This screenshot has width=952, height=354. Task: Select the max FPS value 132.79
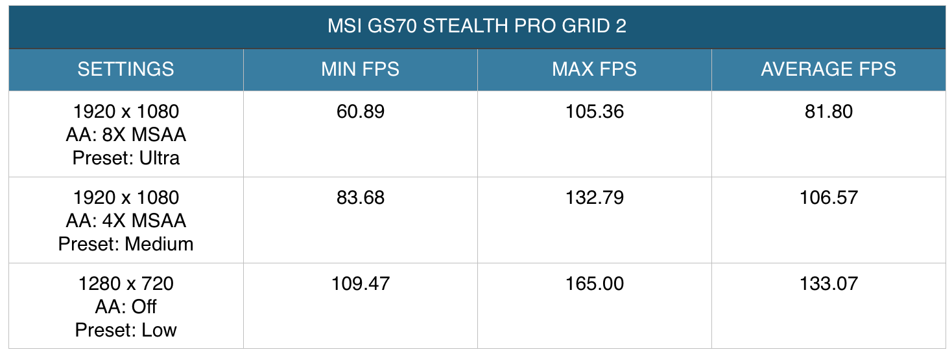(x=594, y=197)
